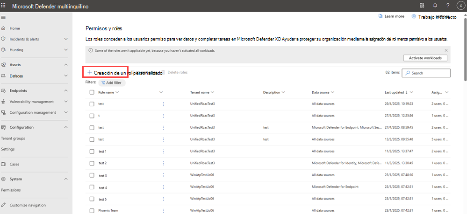Click the Configuration management icon
Viewport: 467px width, 214px height.
pos(4,113)
